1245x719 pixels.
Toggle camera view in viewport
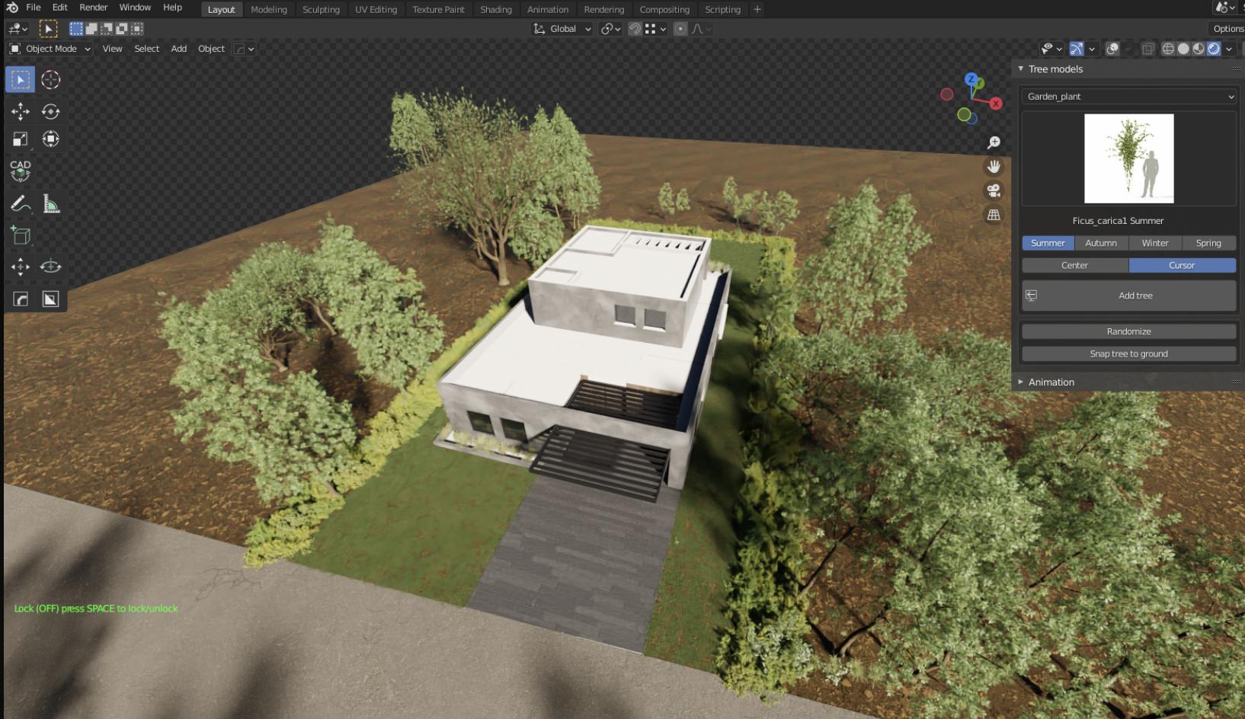pyautogui.click(x=994, y=190)
